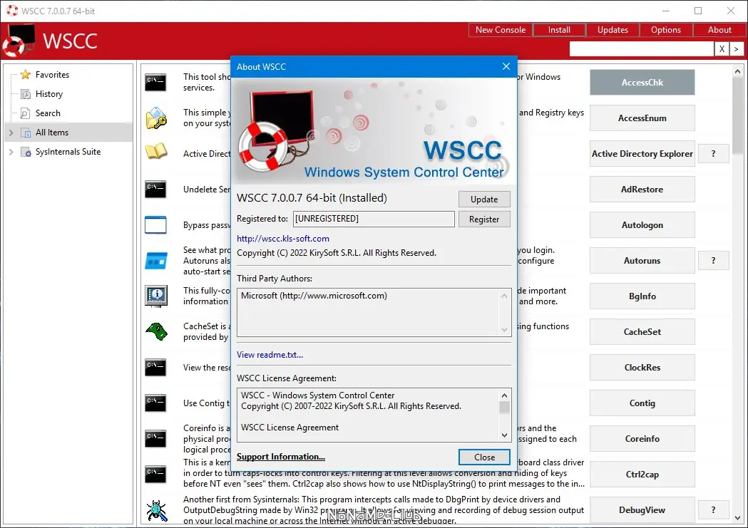The width and height of the screenshot is (748, 528).
Task: Click the Autoruns blue icon
Action: click(156, 261)
